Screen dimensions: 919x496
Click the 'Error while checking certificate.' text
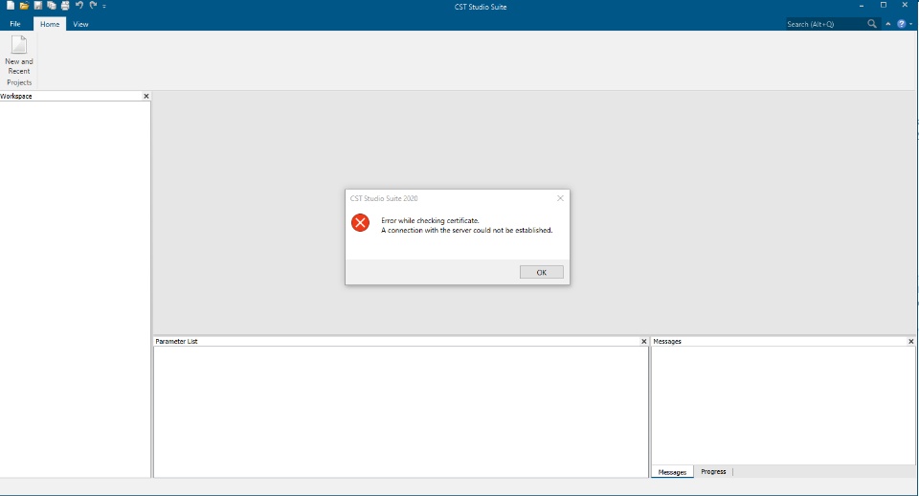pos(430,220)
